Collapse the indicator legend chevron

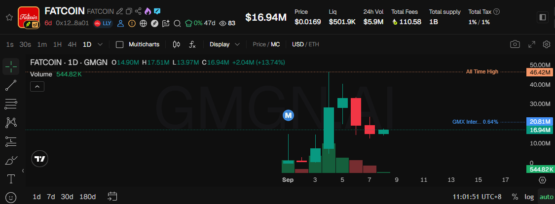[x=37, y=87]
